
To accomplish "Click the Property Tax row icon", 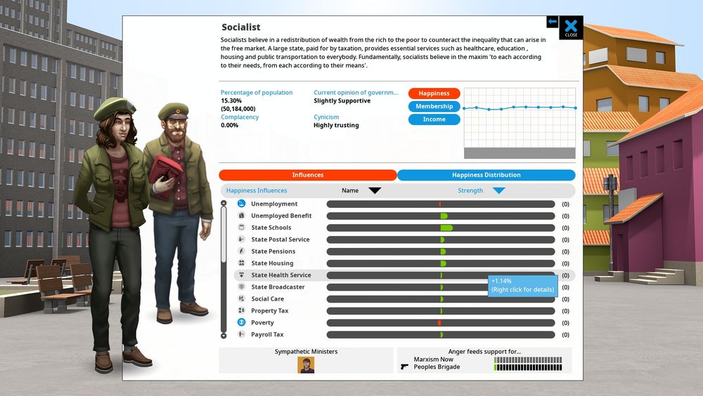I will click(241, 310).
